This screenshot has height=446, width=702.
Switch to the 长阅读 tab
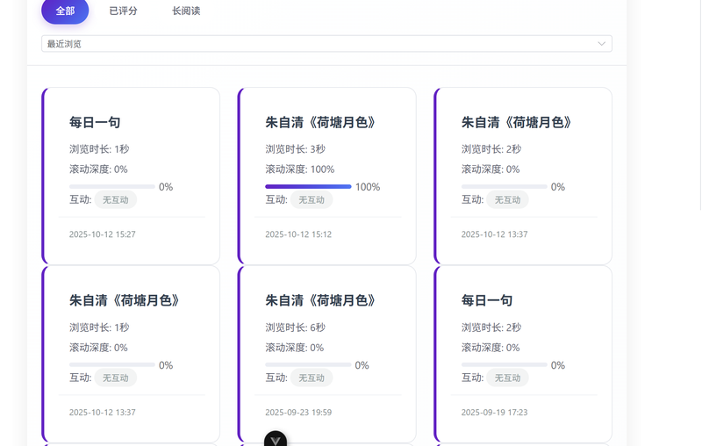click(x=186, y=11)
